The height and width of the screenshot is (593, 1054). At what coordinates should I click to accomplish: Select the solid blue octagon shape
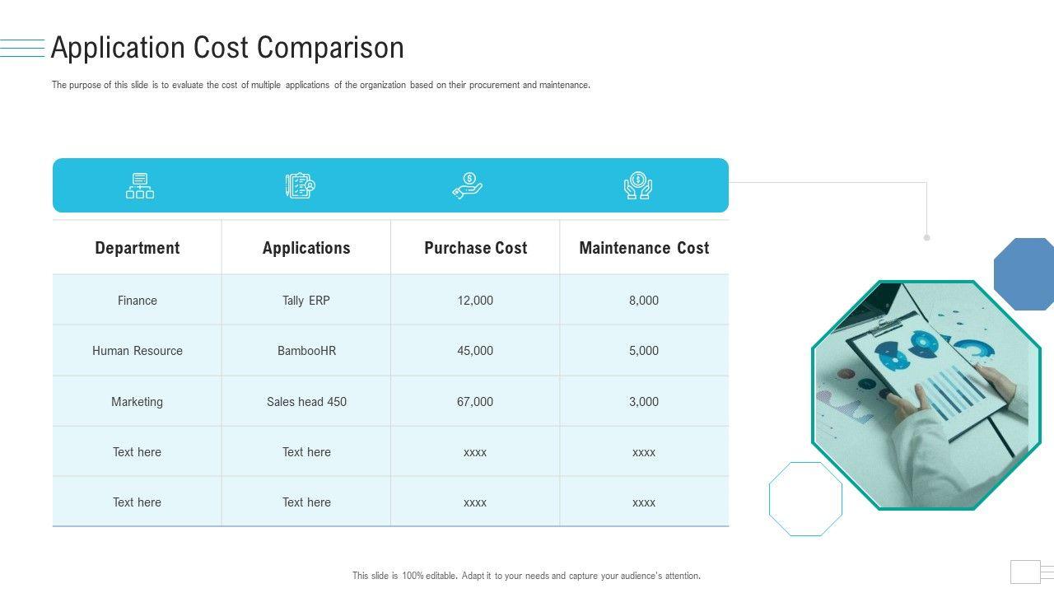click(1025, 274)
